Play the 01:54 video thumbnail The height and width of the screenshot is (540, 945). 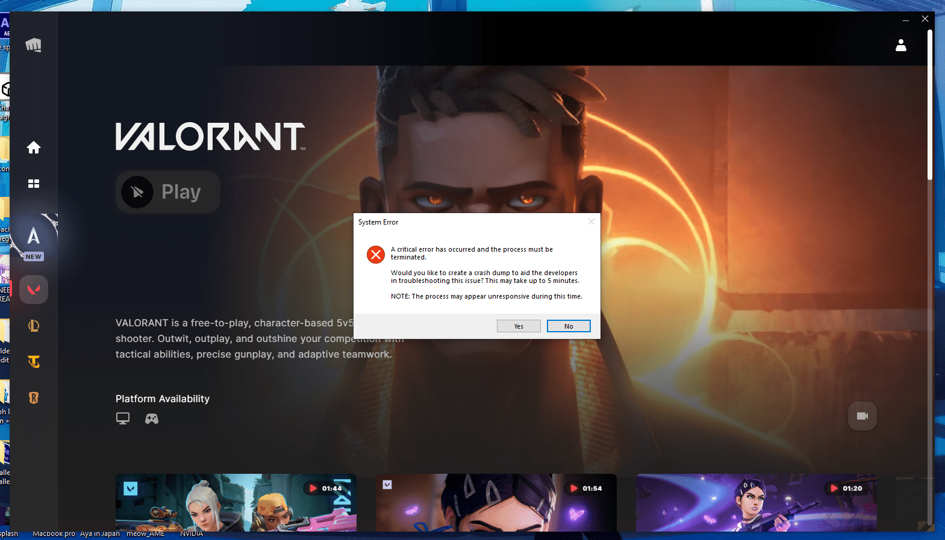click(x=496, y=503)
